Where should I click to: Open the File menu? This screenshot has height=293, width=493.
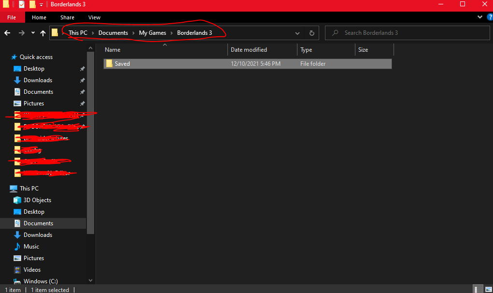12,17
